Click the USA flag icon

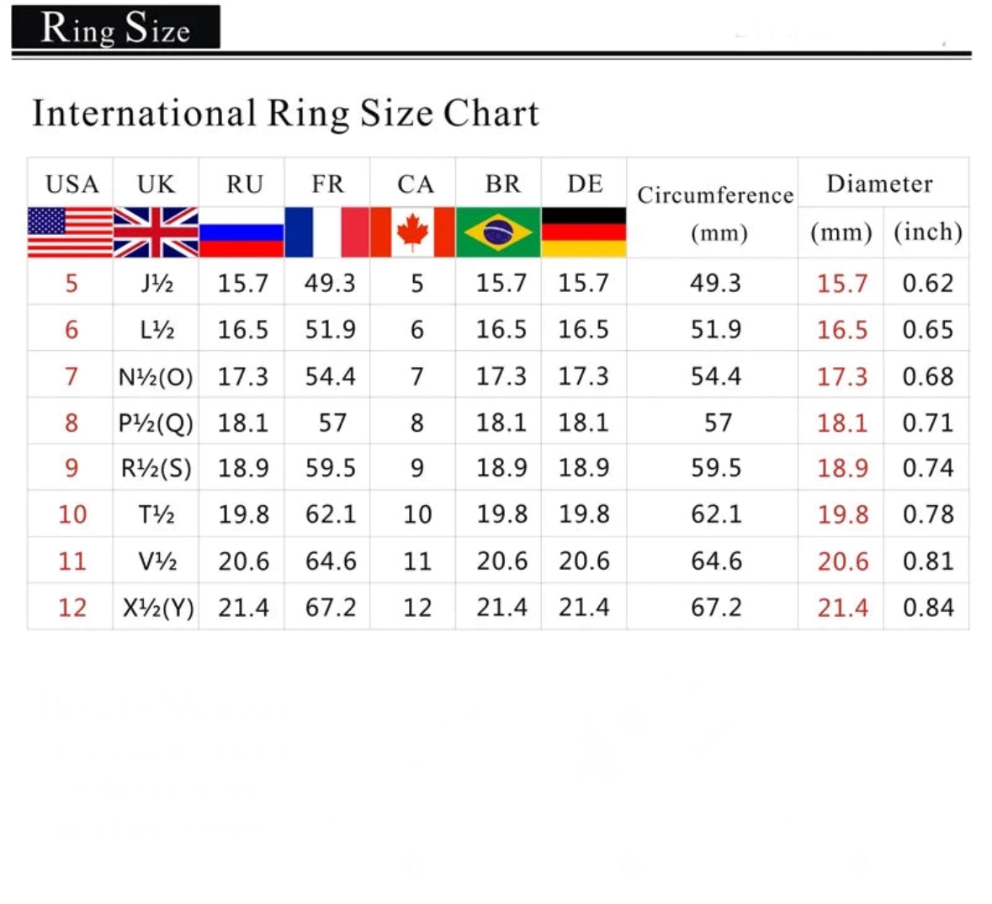[70, 232]
